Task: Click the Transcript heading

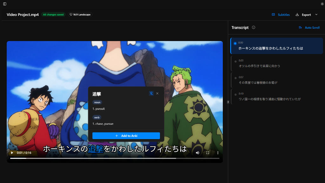Action: tap(240, 27)
